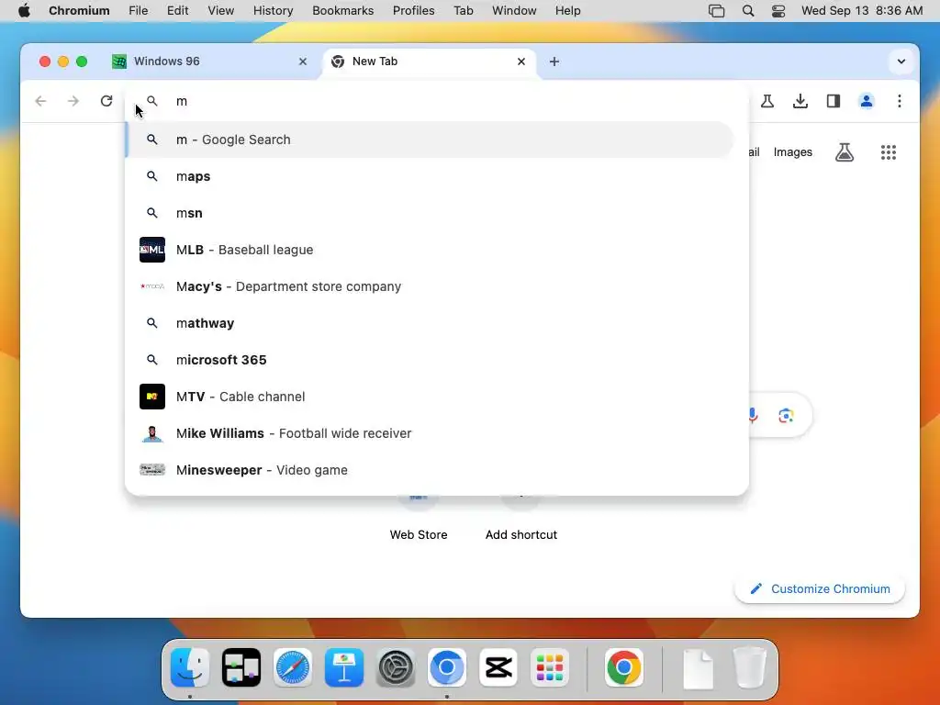This screenshot has height=705, width=940.
Task: Open the Tab menu
Action: pos(463,11)
